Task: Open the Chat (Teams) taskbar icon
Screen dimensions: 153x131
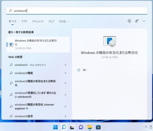Action: [x=81, y=127]
